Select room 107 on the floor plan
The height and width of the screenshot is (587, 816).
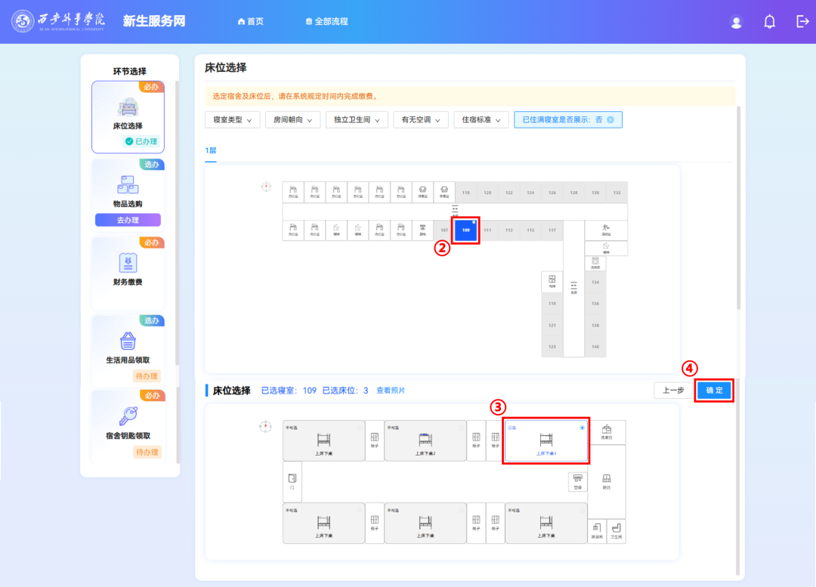(444, 230)
